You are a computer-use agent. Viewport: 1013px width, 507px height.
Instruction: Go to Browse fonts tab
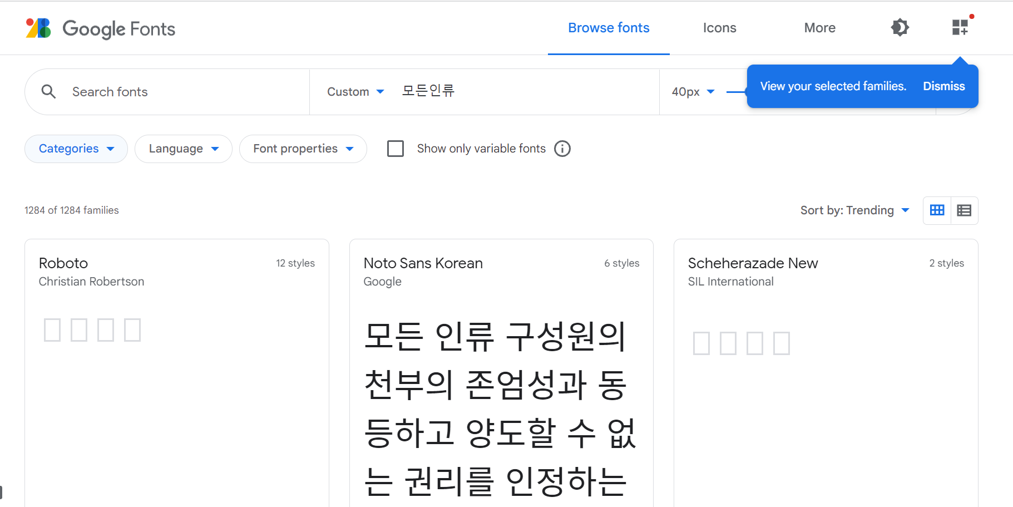click(x=609, y=28)
